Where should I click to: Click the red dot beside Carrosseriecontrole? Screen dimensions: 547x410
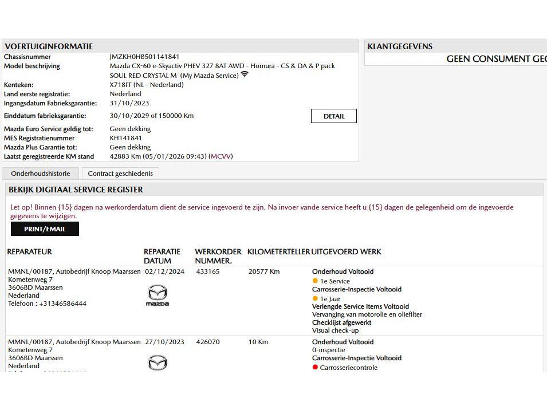[x=315, y=368]
